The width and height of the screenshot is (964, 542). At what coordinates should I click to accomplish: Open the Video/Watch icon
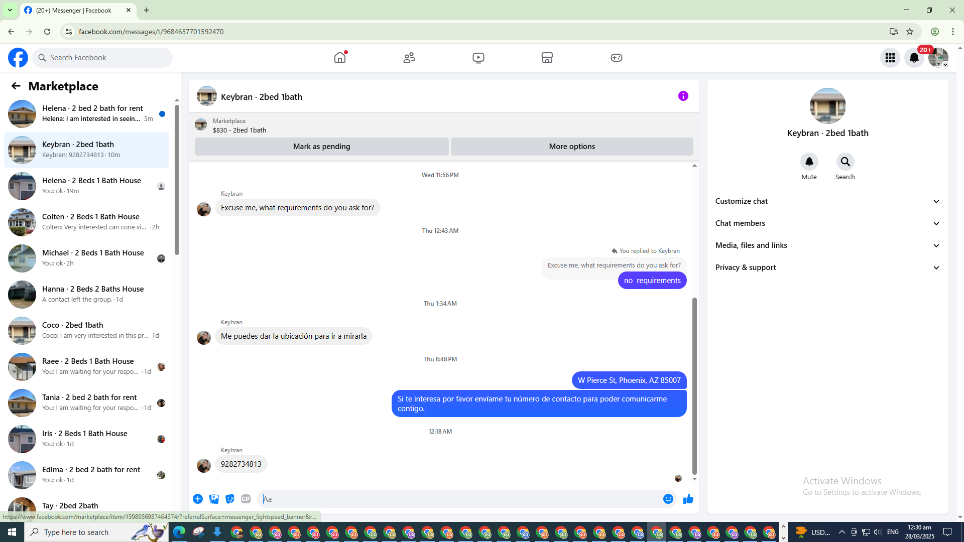478,58
